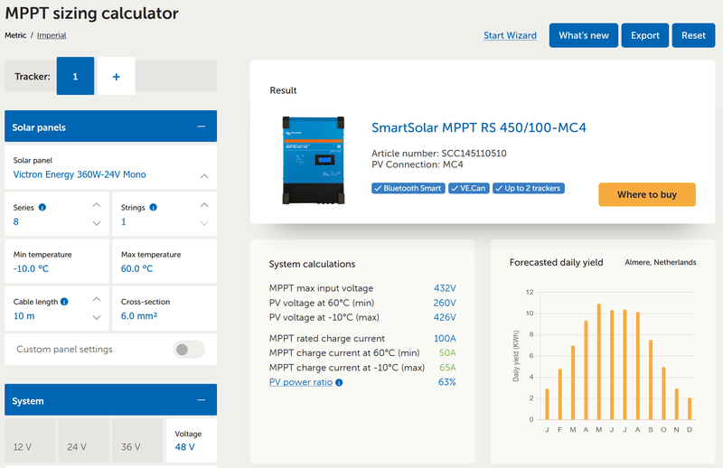The width and height of the screenshot is (723, 468).
Task: Click the Up to 2 trackers badge
Action: tap(529, 188)
